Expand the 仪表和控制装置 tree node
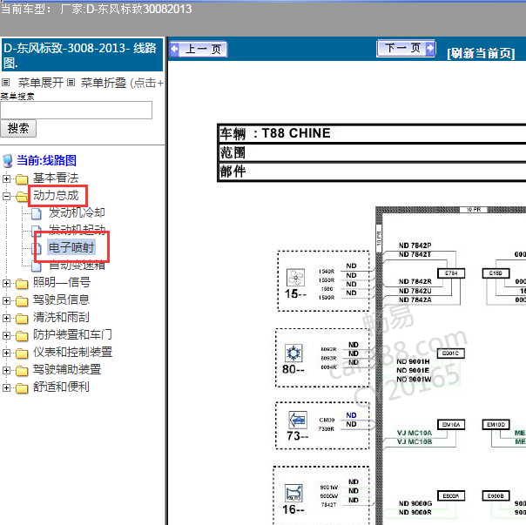The image size is (526, 525). pyautogui.click(x=6, y=353)
